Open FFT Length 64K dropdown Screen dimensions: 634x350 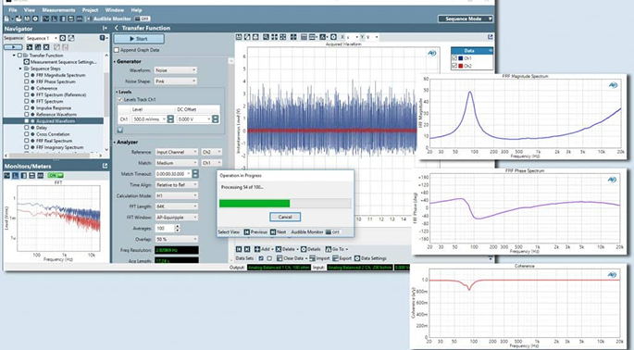click(177, 206)
